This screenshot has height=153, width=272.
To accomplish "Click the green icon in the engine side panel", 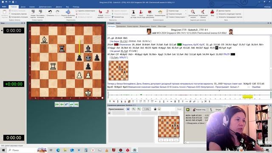I will pyautogui.click(x=188, y=110).
